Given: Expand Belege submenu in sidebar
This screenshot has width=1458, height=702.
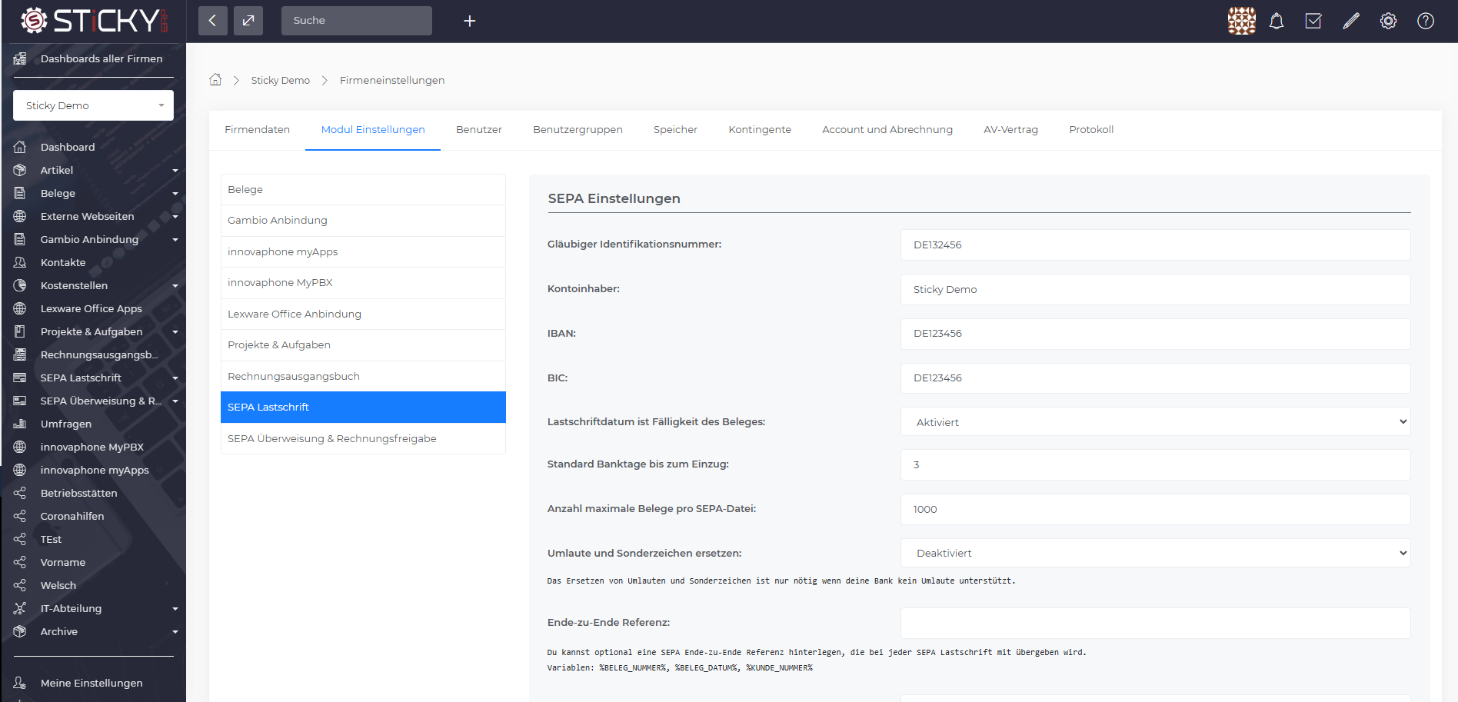Looking at the screenshot, I should 175,194.
